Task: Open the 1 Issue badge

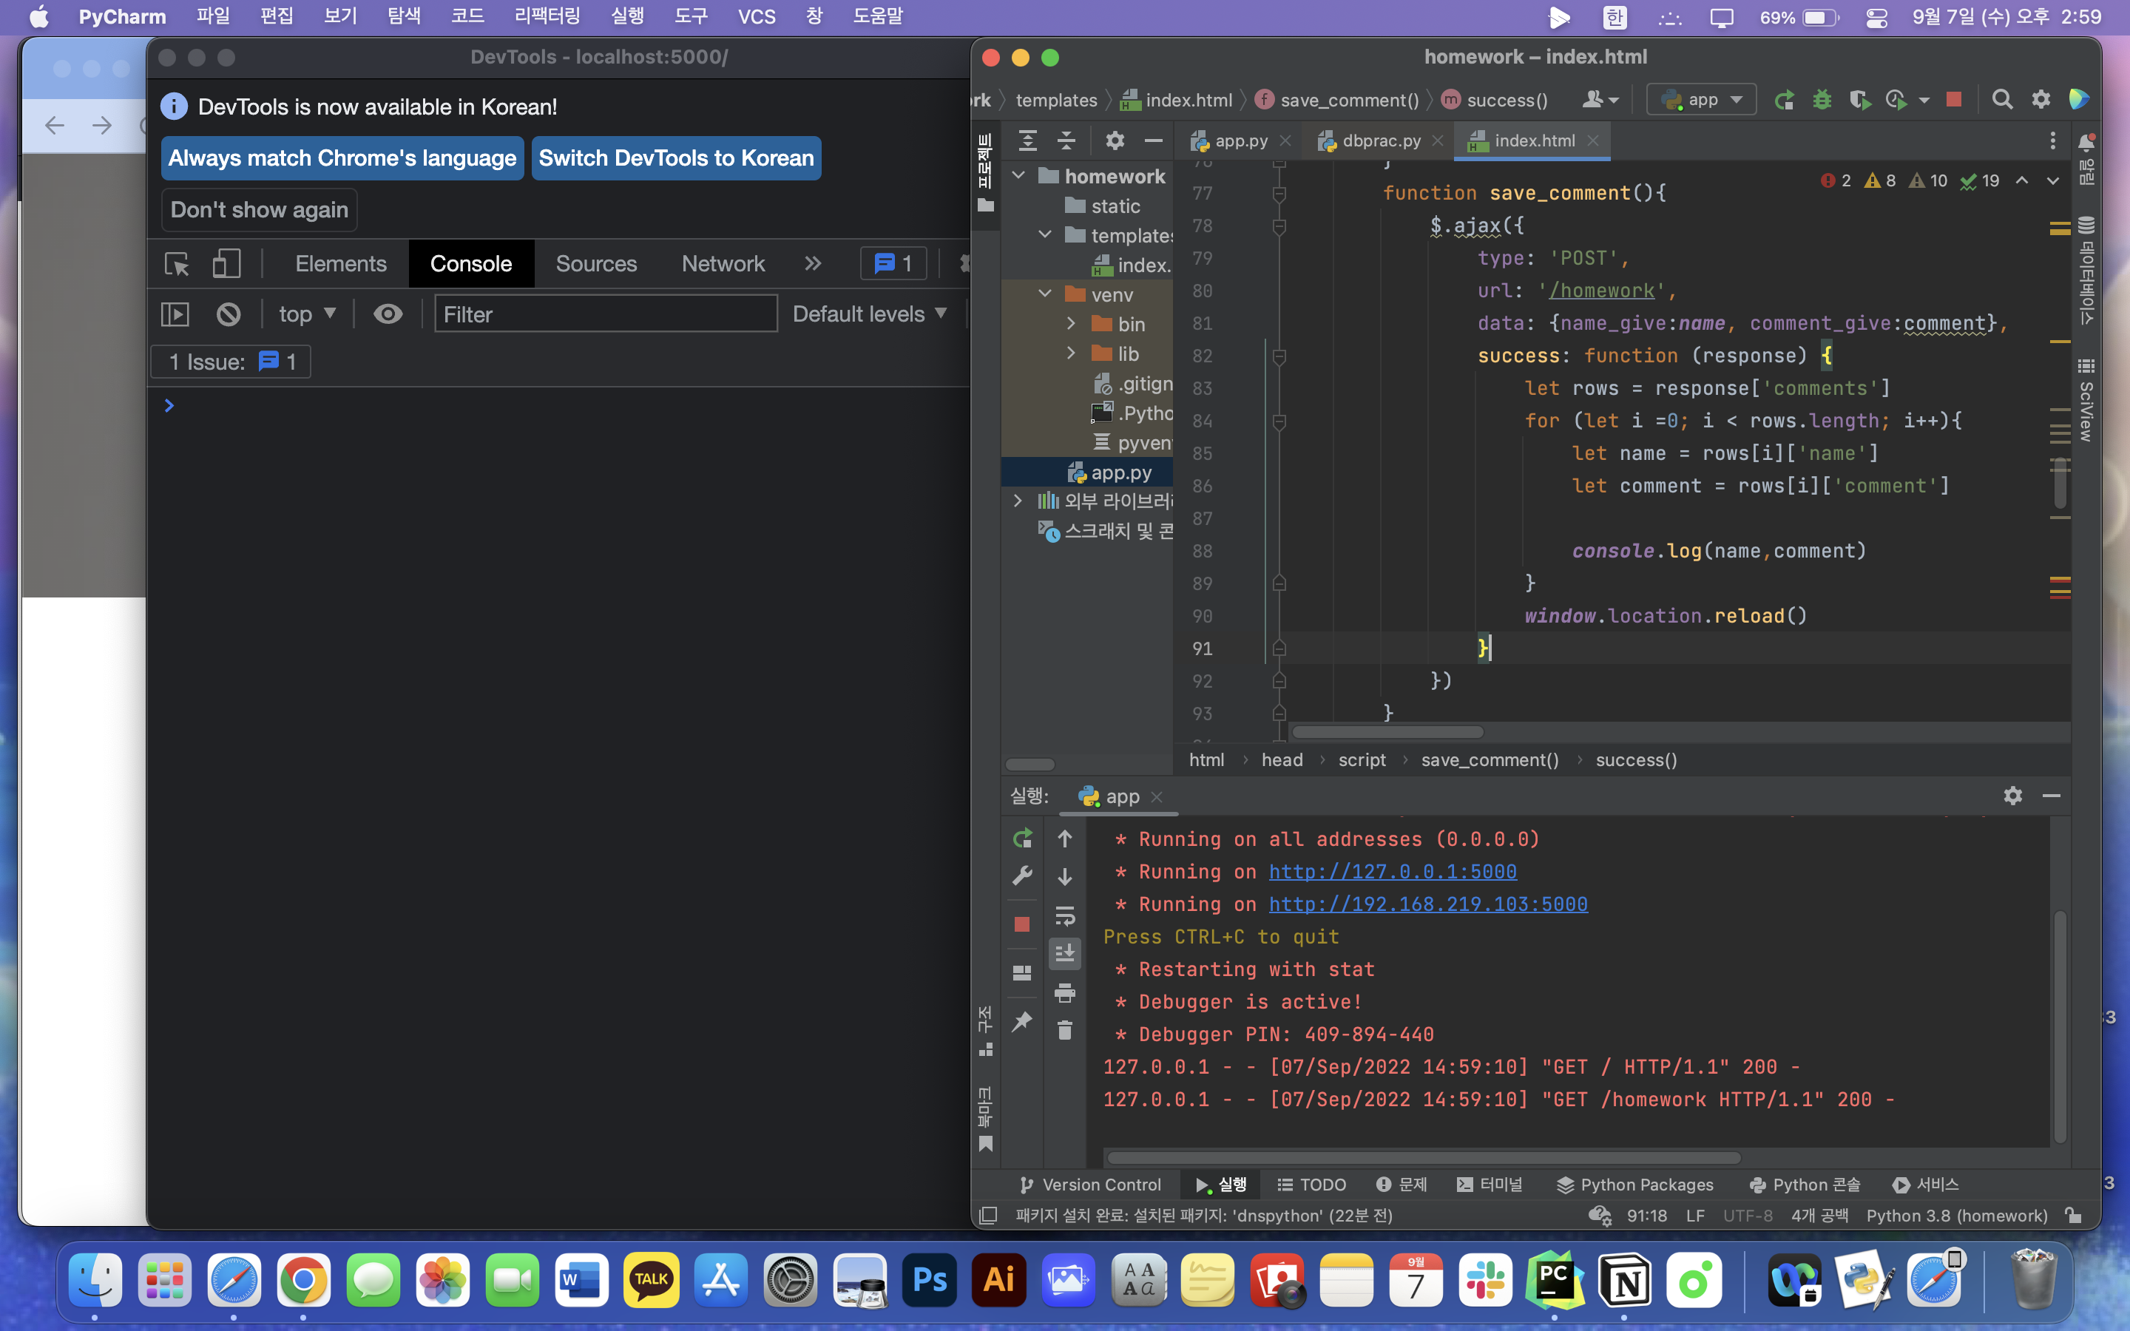Action: point(231,362)
